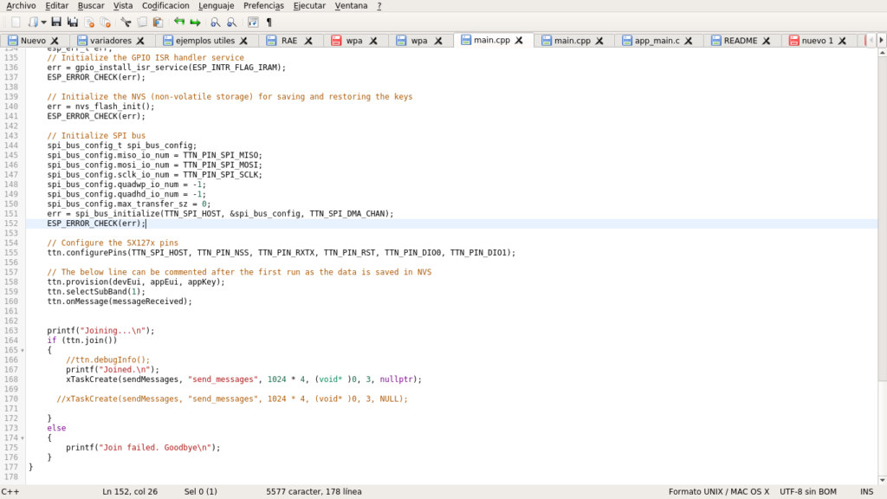887x499 pixels.
Task: Click the 'Sel 0 (1)' status field
Action: [x=200, y=492]
